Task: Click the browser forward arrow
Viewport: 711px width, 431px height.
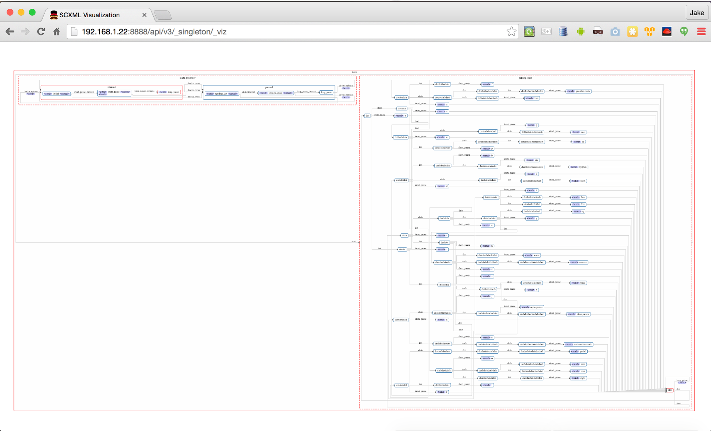Action: [25, 32]
